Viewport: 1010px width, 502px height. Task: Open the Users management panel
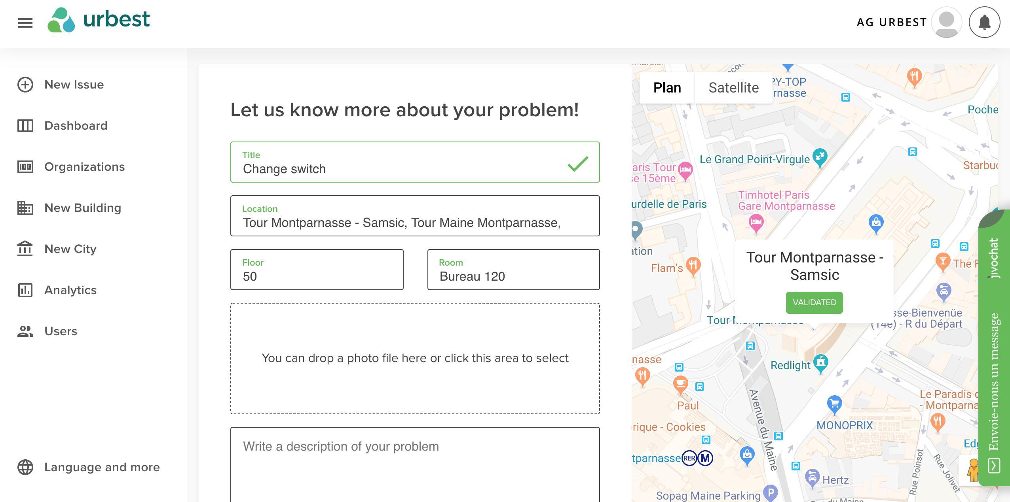(61, 331)
